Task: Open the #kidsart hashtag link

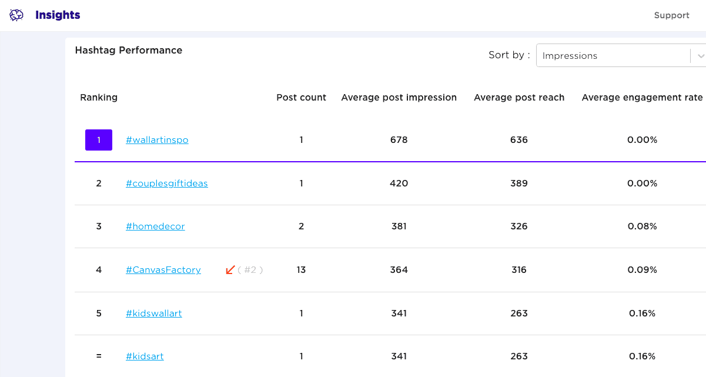Action: pos(145,356)
